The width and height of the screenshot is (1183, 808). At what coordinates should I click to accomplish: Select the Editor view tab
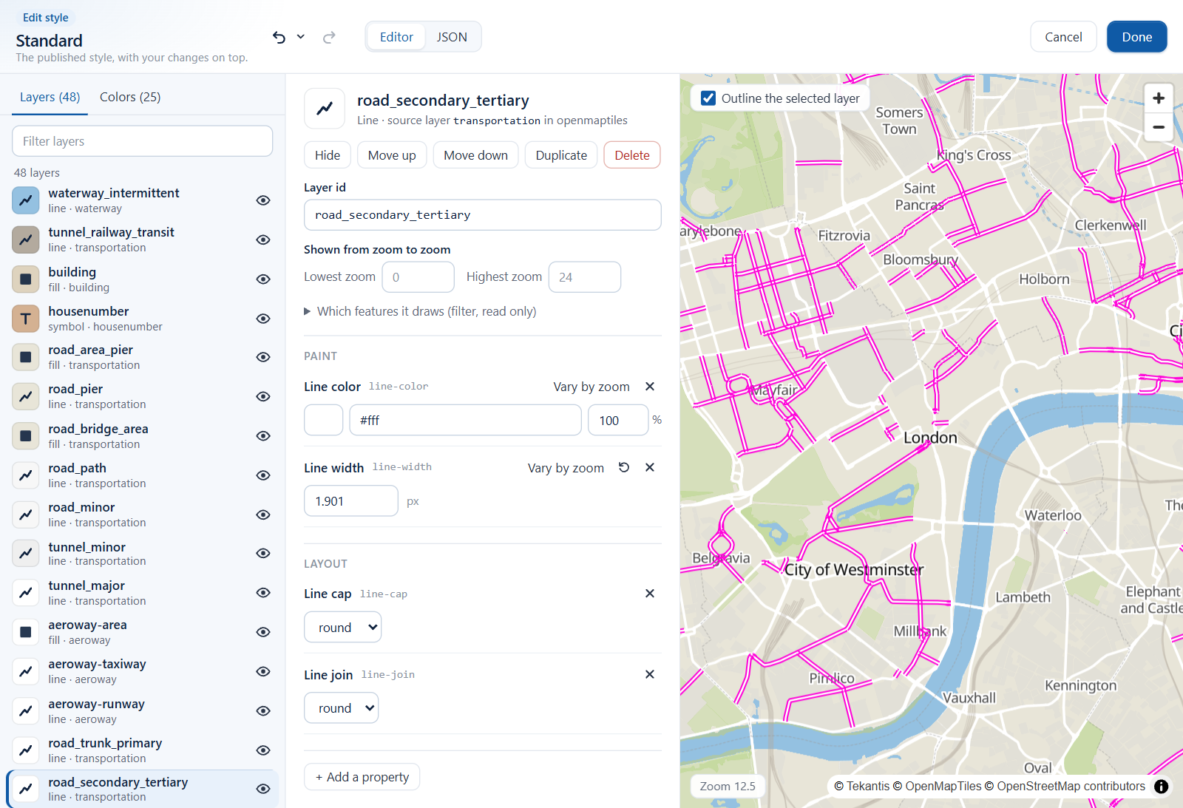[396, 37]
